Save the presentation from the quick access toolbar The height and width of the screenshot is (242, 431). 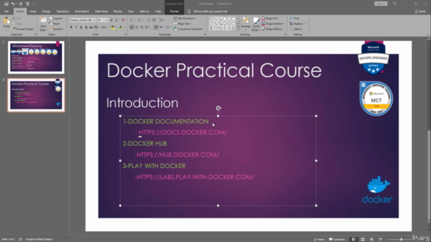[6, 4]
